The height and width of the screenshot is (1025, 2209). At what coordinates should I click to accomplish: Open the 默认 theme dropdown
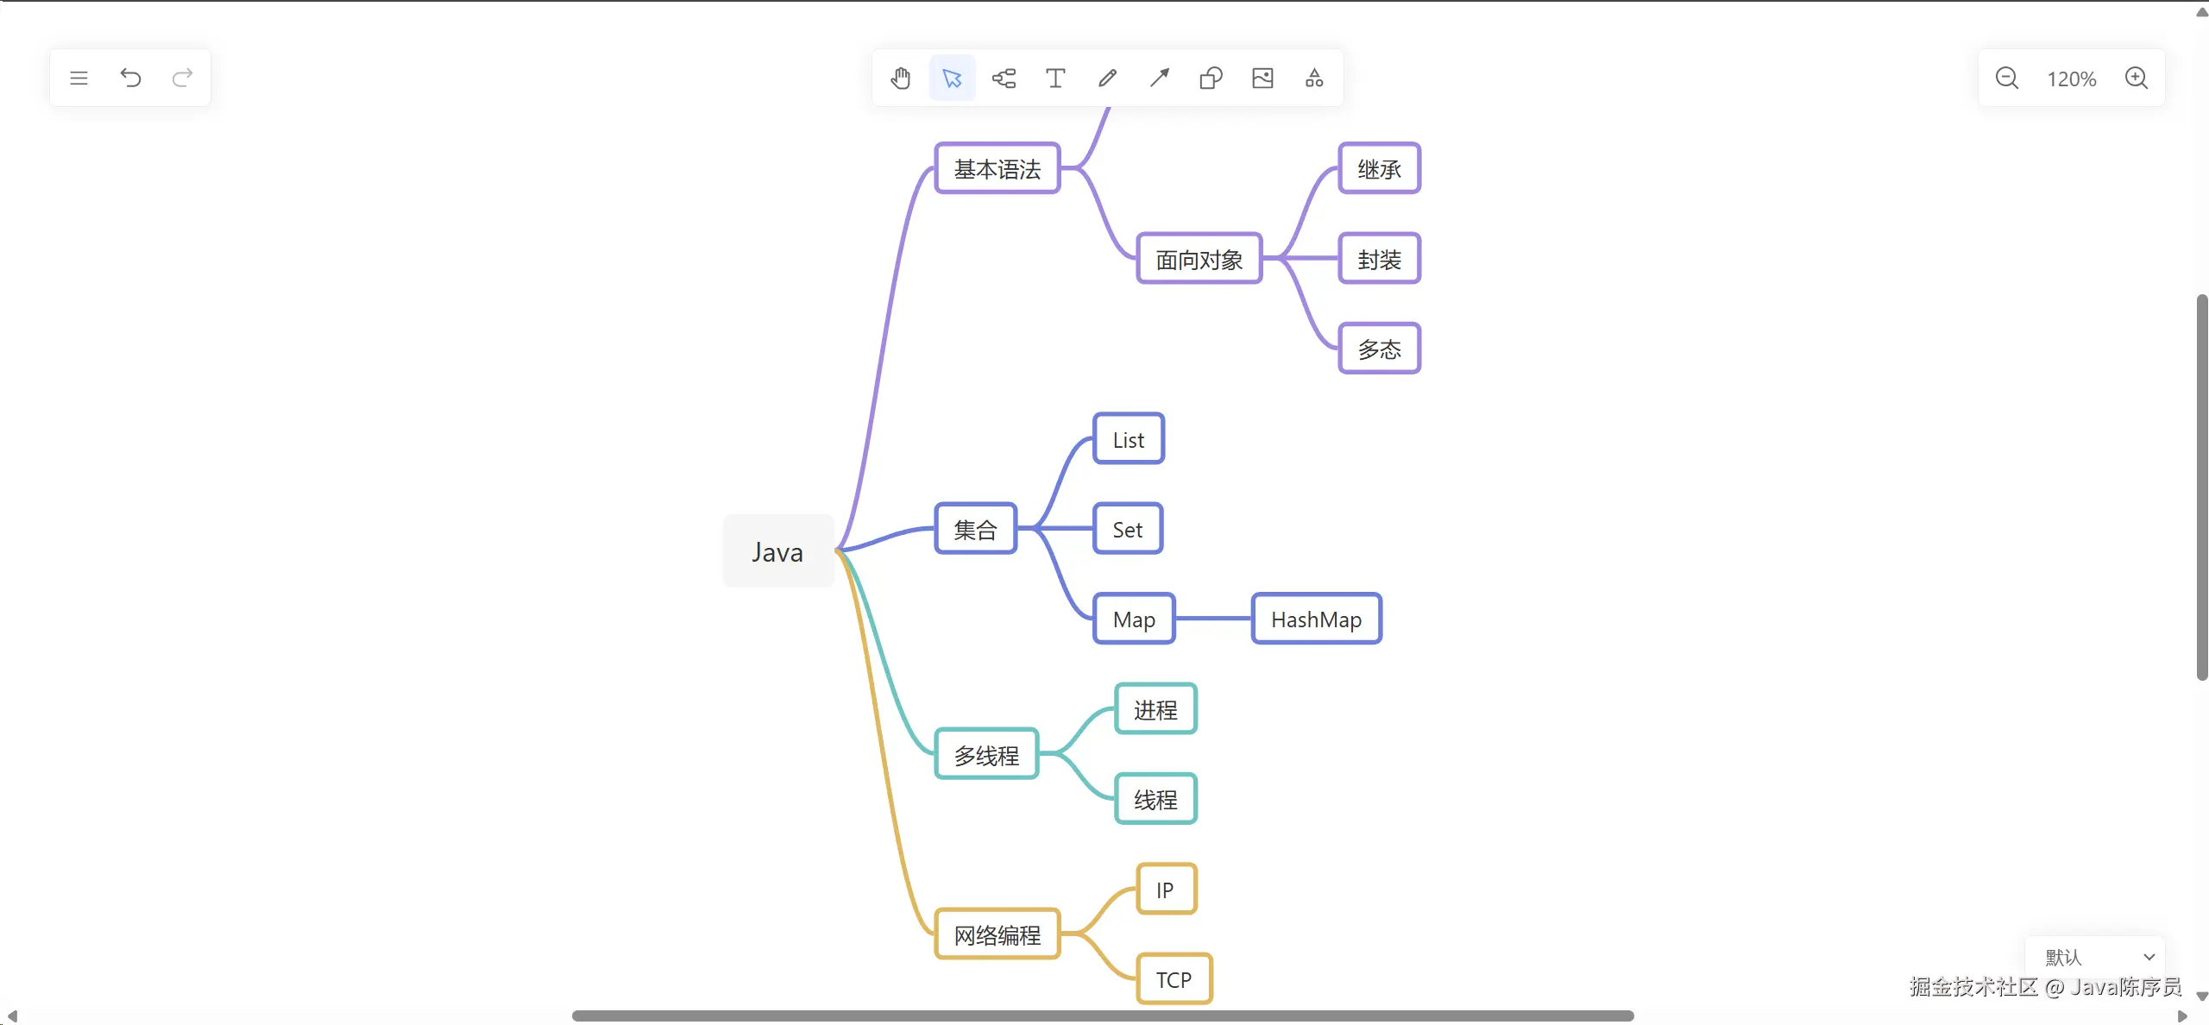coord(2097,957)
